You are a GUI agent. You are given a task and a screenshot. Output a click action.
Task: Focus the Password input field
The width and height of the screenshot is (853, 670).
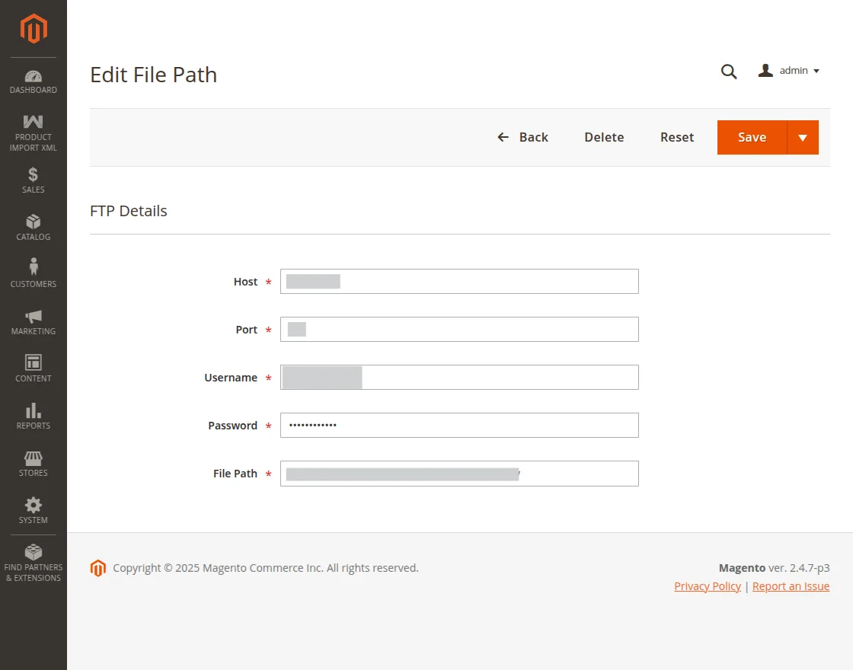[x=459, y=426]
